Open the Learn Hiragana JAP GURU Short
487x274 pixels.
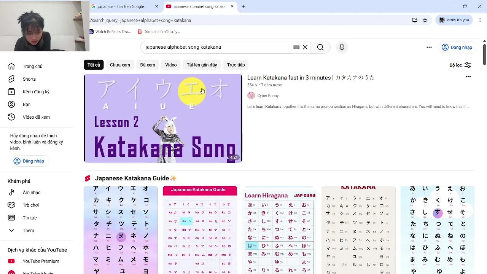(x=279, y=230)
